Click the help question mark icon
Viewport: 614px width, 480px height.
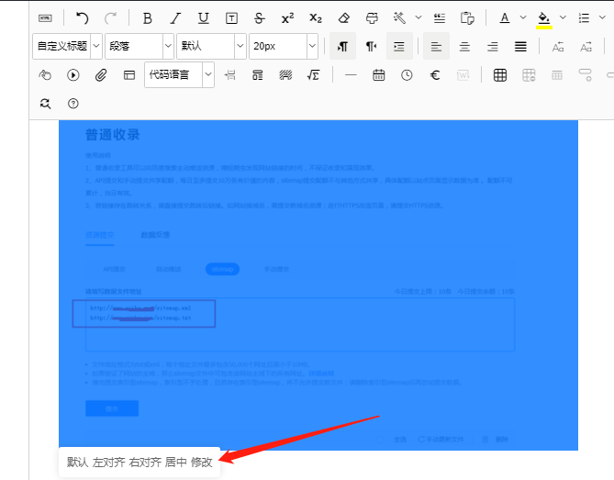73,104
